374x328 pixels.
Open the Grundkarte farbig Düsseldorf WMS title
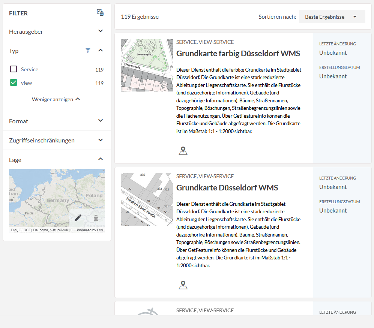pos(238,54)
